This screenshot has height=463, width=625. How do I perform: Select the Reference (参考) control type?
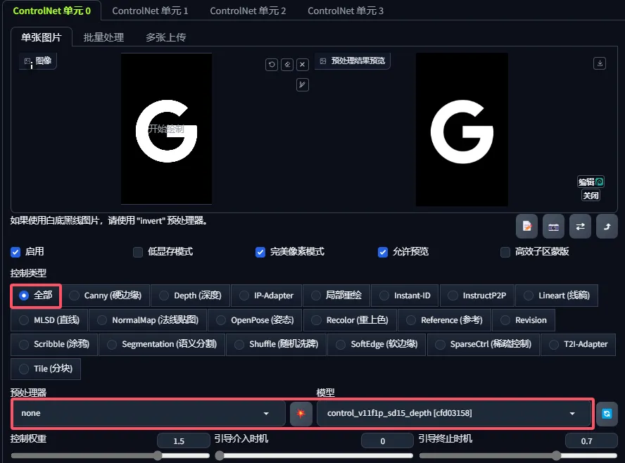pos(444,320)
